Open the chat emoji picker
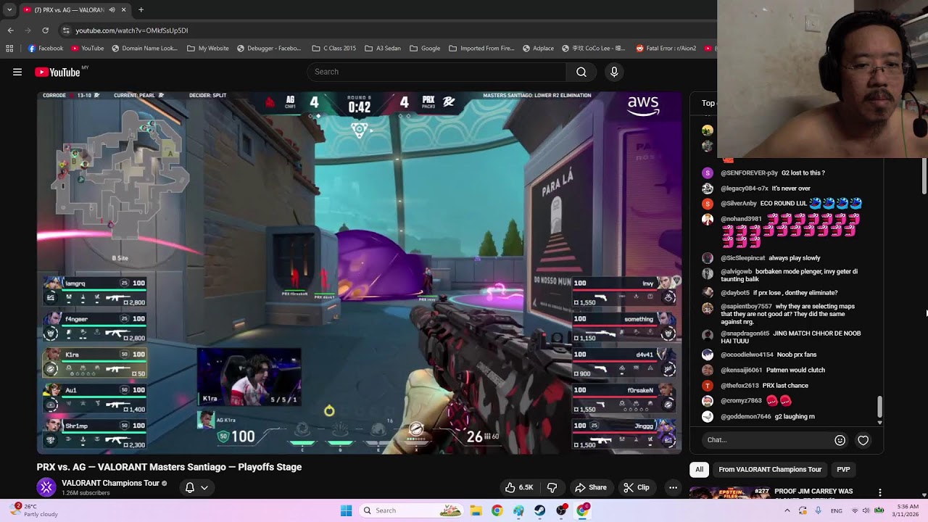 pos(840,440)
